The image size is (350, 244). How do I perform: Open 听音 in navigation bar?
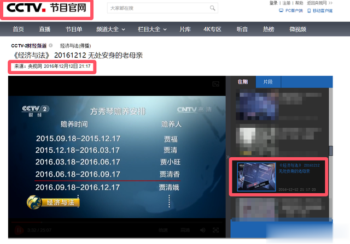click(242, 29)
